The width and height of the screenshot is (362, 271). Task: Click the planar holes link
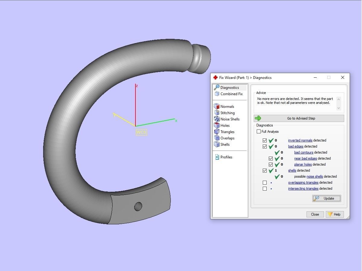(303, 164)
